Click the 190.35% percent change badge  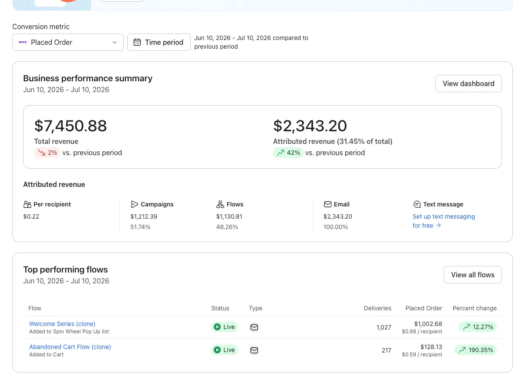pyautogui.click(x=476, y=350)
